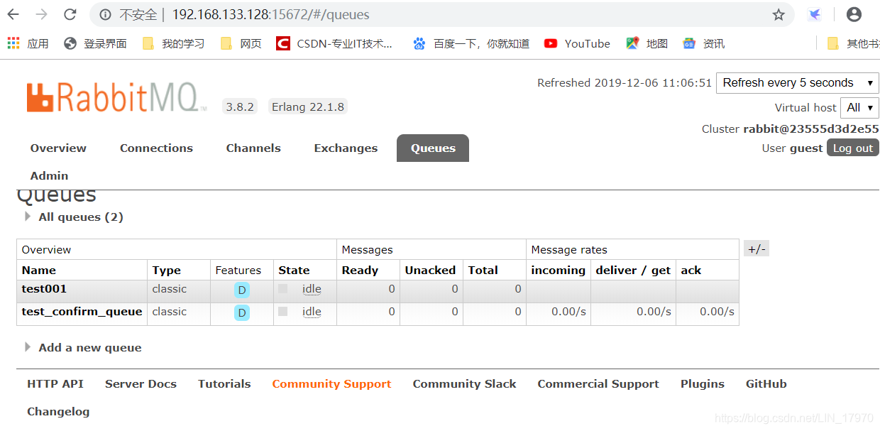The width and height of the screenshot is (880, 431).
Task: Reload the page with refresh icon
Action: pos(70,14)
